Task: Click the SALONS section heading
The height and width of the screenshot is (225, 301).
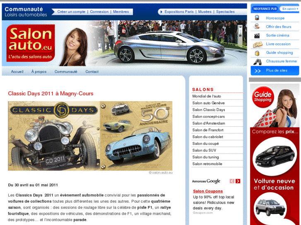Action: tap(203, 90)
